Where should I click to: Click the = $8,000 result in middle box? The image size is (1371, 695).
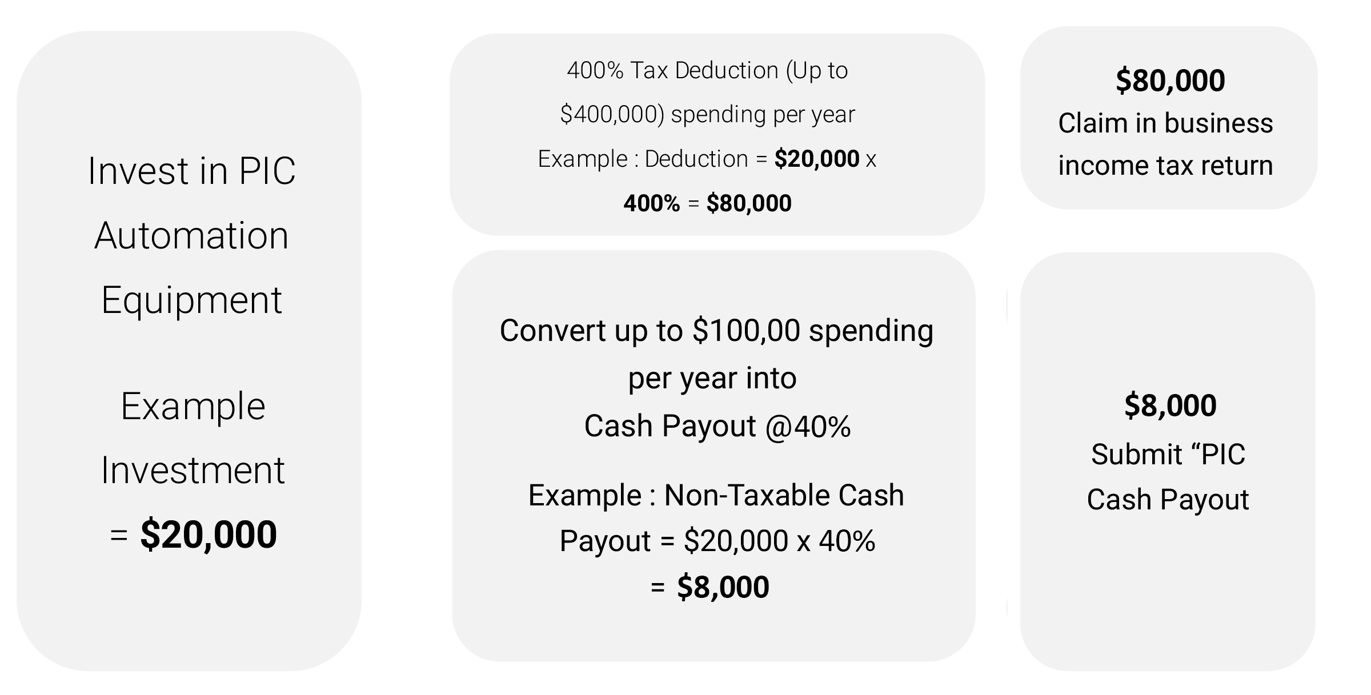pyautogui.click(x=710, y=587)
